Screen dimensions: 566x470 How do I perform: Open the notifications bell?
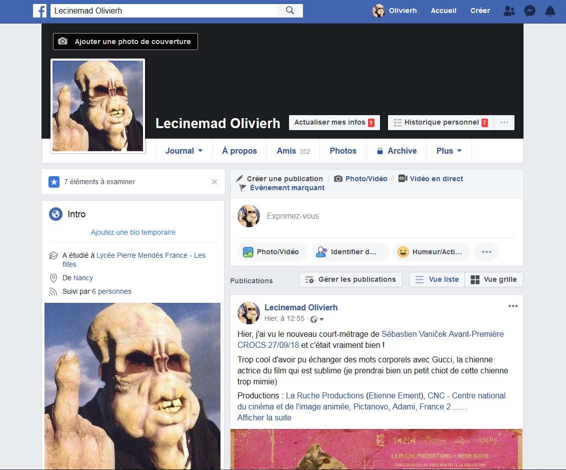pyautogui.click(x=550, y=11)
